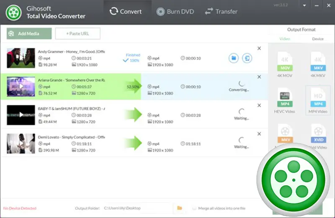This screenshot has width=335, height=218.
Task: Select the Device output format tab
Action: (318, 39)
